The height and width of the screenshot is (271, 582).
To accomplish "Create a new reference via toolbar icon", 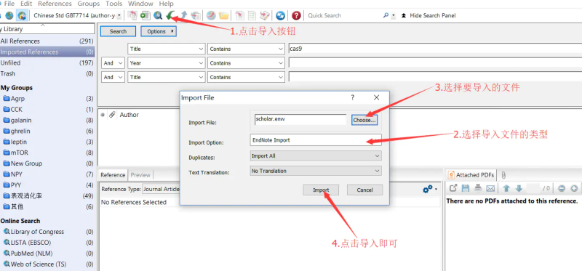I will pyautogui.click(x=145, y=15).
